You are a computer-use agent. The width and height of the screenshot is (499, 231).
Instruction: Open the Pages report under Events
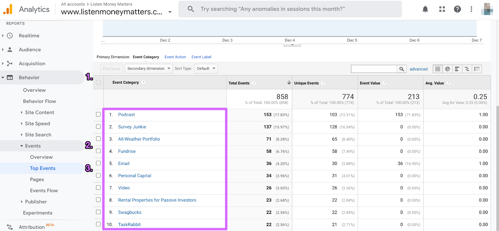[37, 180]
